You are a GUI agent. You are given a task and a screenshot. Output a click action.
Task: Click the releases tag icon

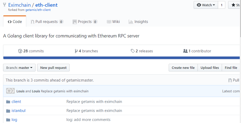(x=133, y=51)
